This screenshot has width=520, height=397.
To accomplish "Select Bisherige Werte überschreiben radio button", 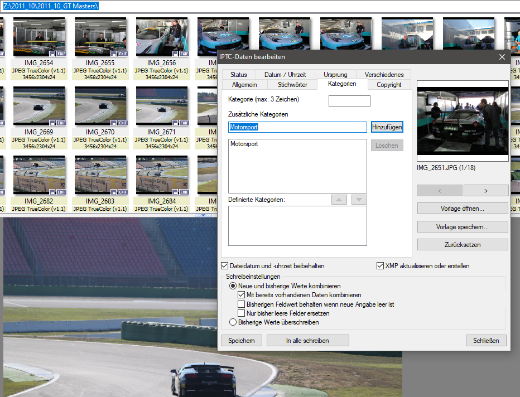I will [233, 322].
